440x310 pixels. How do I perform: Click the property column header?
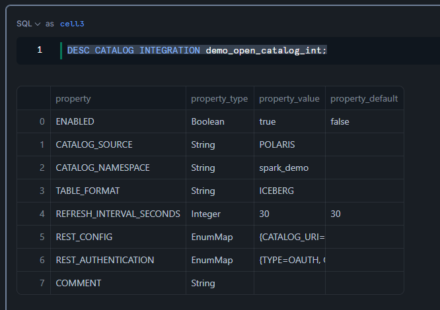pos(118,98)
